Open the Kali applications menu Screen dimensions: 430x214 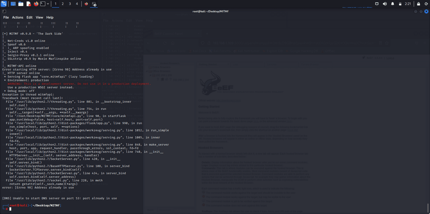[x=4, y=4]
